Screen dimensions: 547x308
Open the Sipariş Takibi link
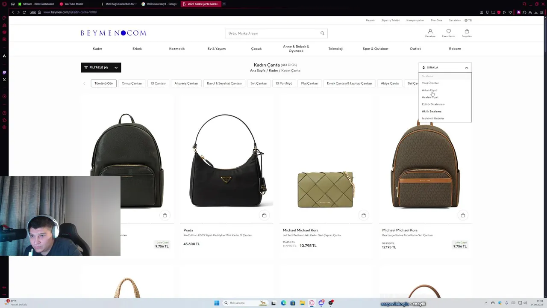click(391, 20)
